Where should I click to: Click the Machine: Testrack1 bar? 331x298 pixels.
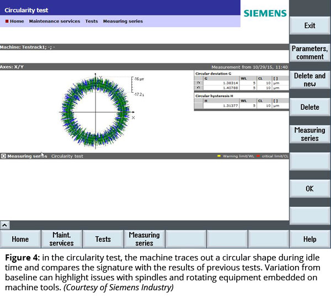coord(145,47)
